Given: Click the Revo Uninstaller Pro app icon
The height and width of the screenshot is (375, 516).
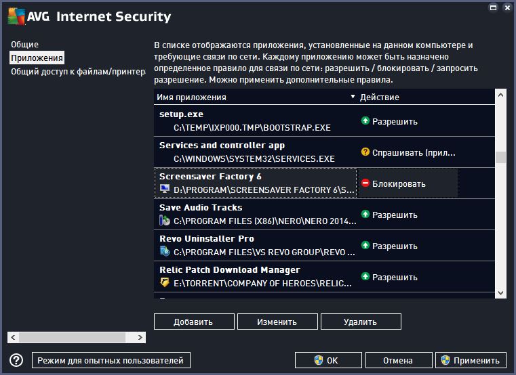Looking at the screenshot, I should tap(164, 252).
